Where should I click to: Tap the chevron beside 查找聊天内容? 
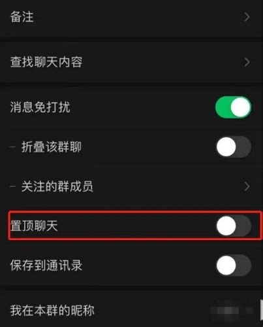point(247,62)
